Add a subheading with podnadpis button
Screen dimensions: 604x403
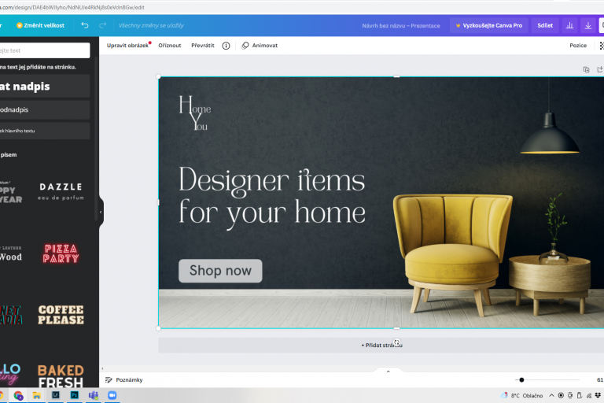44,110
